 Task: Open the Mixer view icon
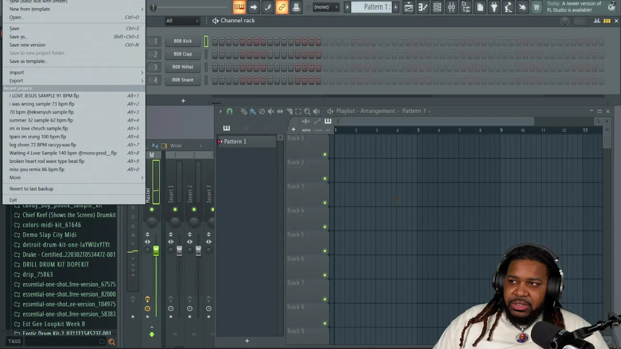point(451,7)
